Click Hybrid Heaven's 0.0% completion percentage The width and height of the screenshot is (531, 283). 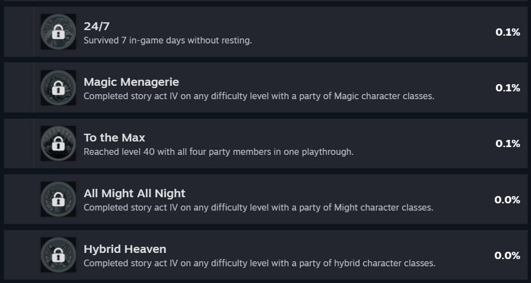click(x=507, y=255)
